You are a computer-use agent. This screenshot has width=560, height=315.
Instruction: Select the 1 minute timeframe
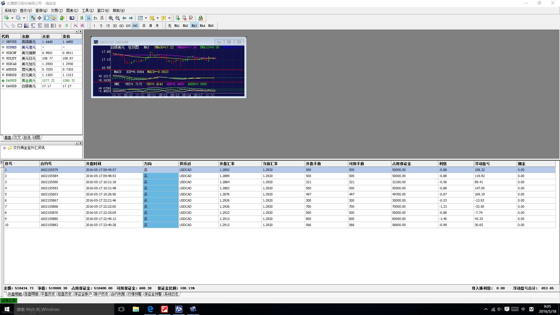coord(94,26)
